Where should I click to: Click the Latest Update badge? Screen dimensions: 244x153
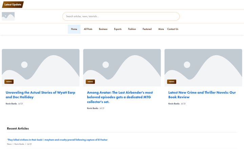pos(13,4)
